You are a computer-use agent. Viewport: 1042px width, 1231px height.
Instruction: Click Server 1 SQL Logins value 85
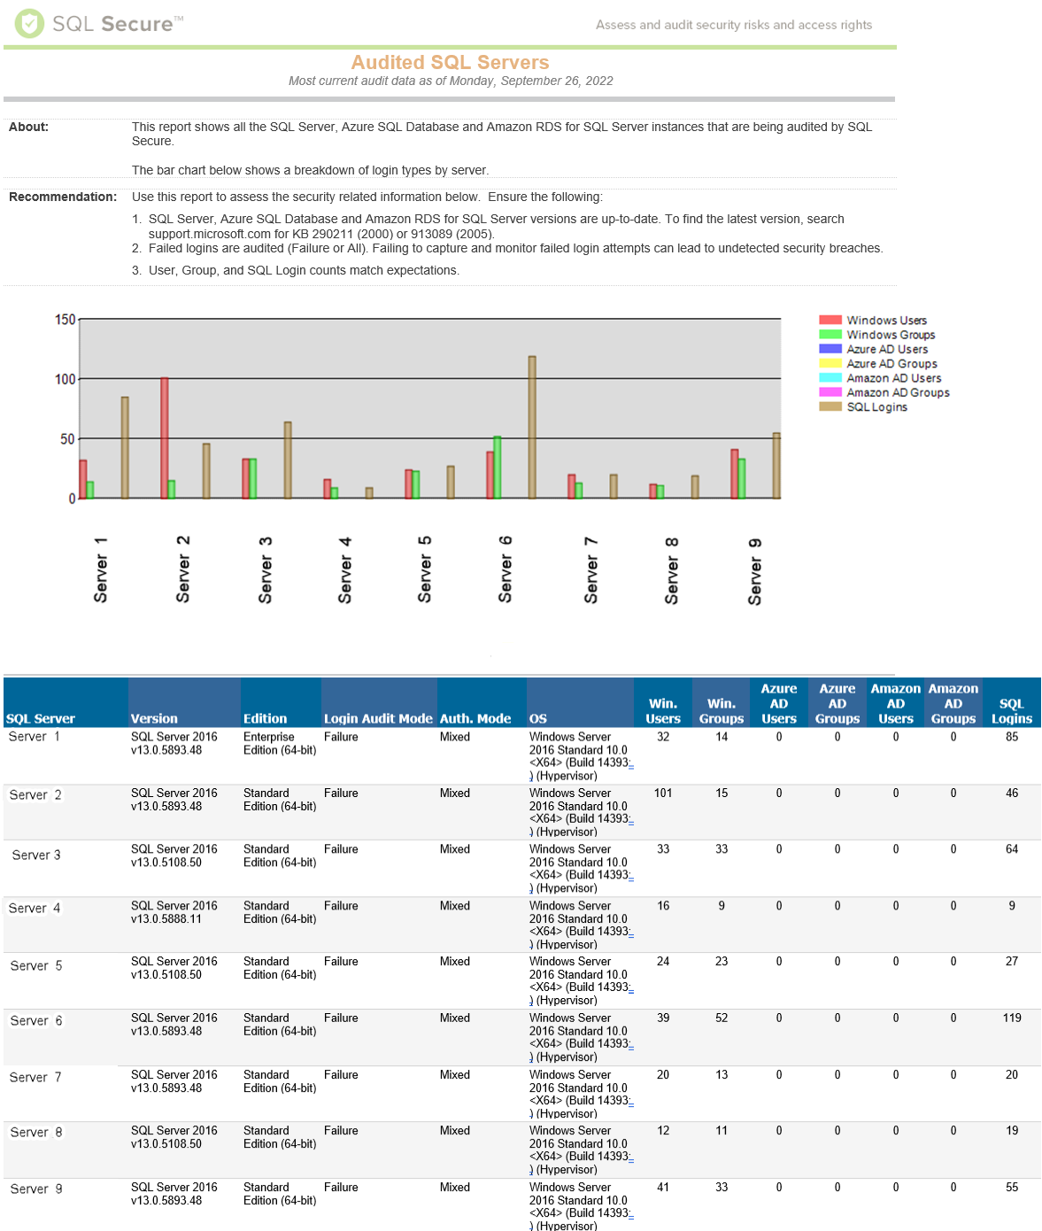coord(1012,737)
